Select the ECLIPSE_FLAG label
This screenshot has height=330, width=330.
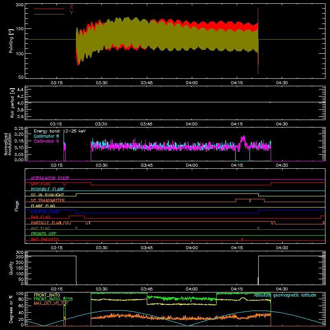[x=45, y=212]
